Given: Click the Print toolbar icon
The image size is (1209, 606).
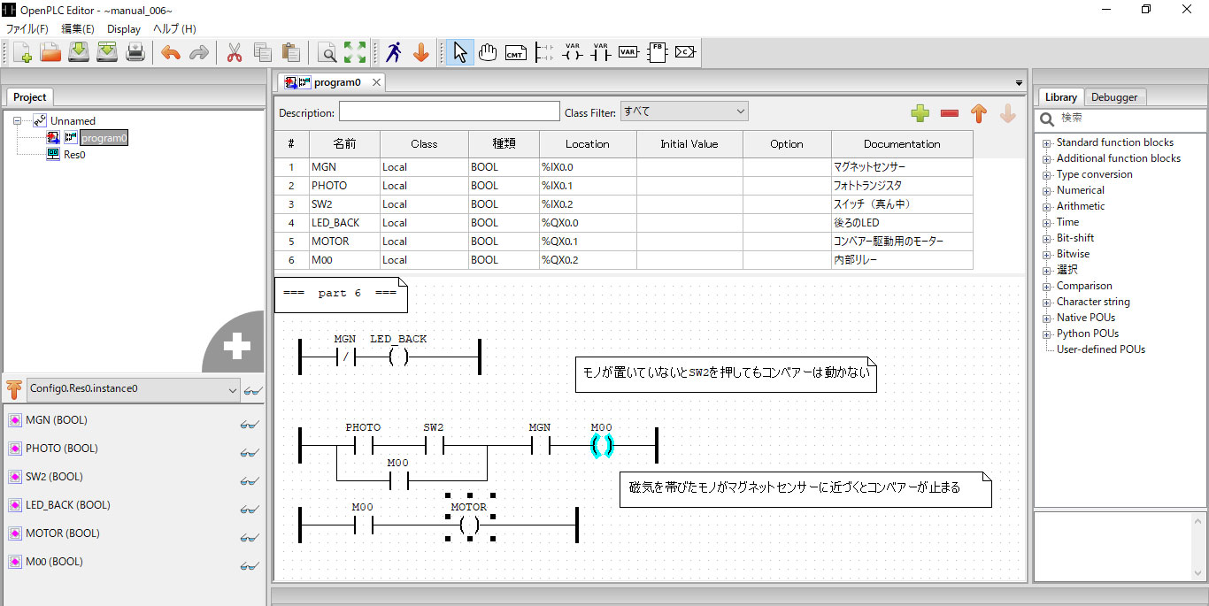Looking at the screenshot, I should 135,52.
